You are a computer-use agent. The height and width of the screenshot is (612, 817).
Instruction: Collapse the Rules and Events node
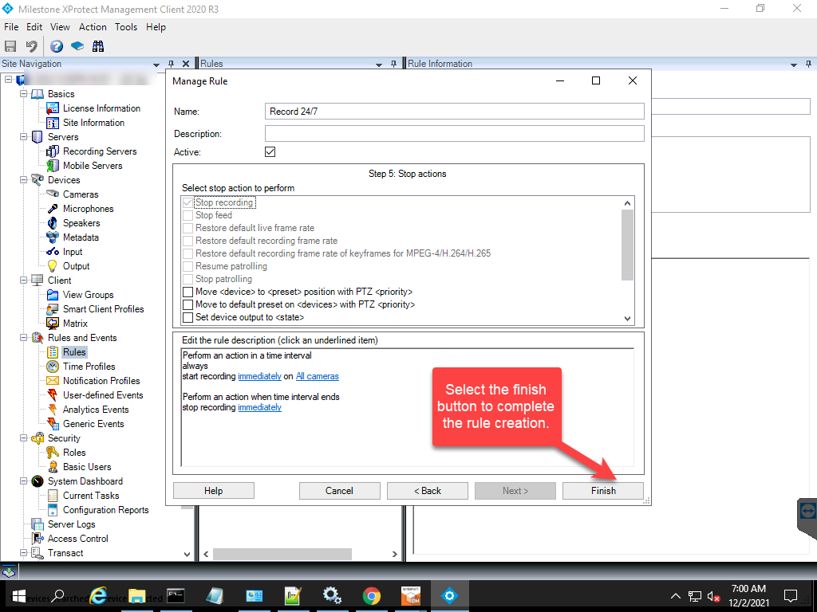24,338
